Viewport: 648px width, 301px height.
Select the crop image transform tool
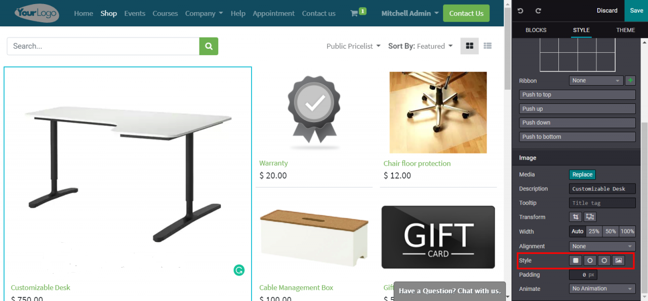tap(576, 217)
